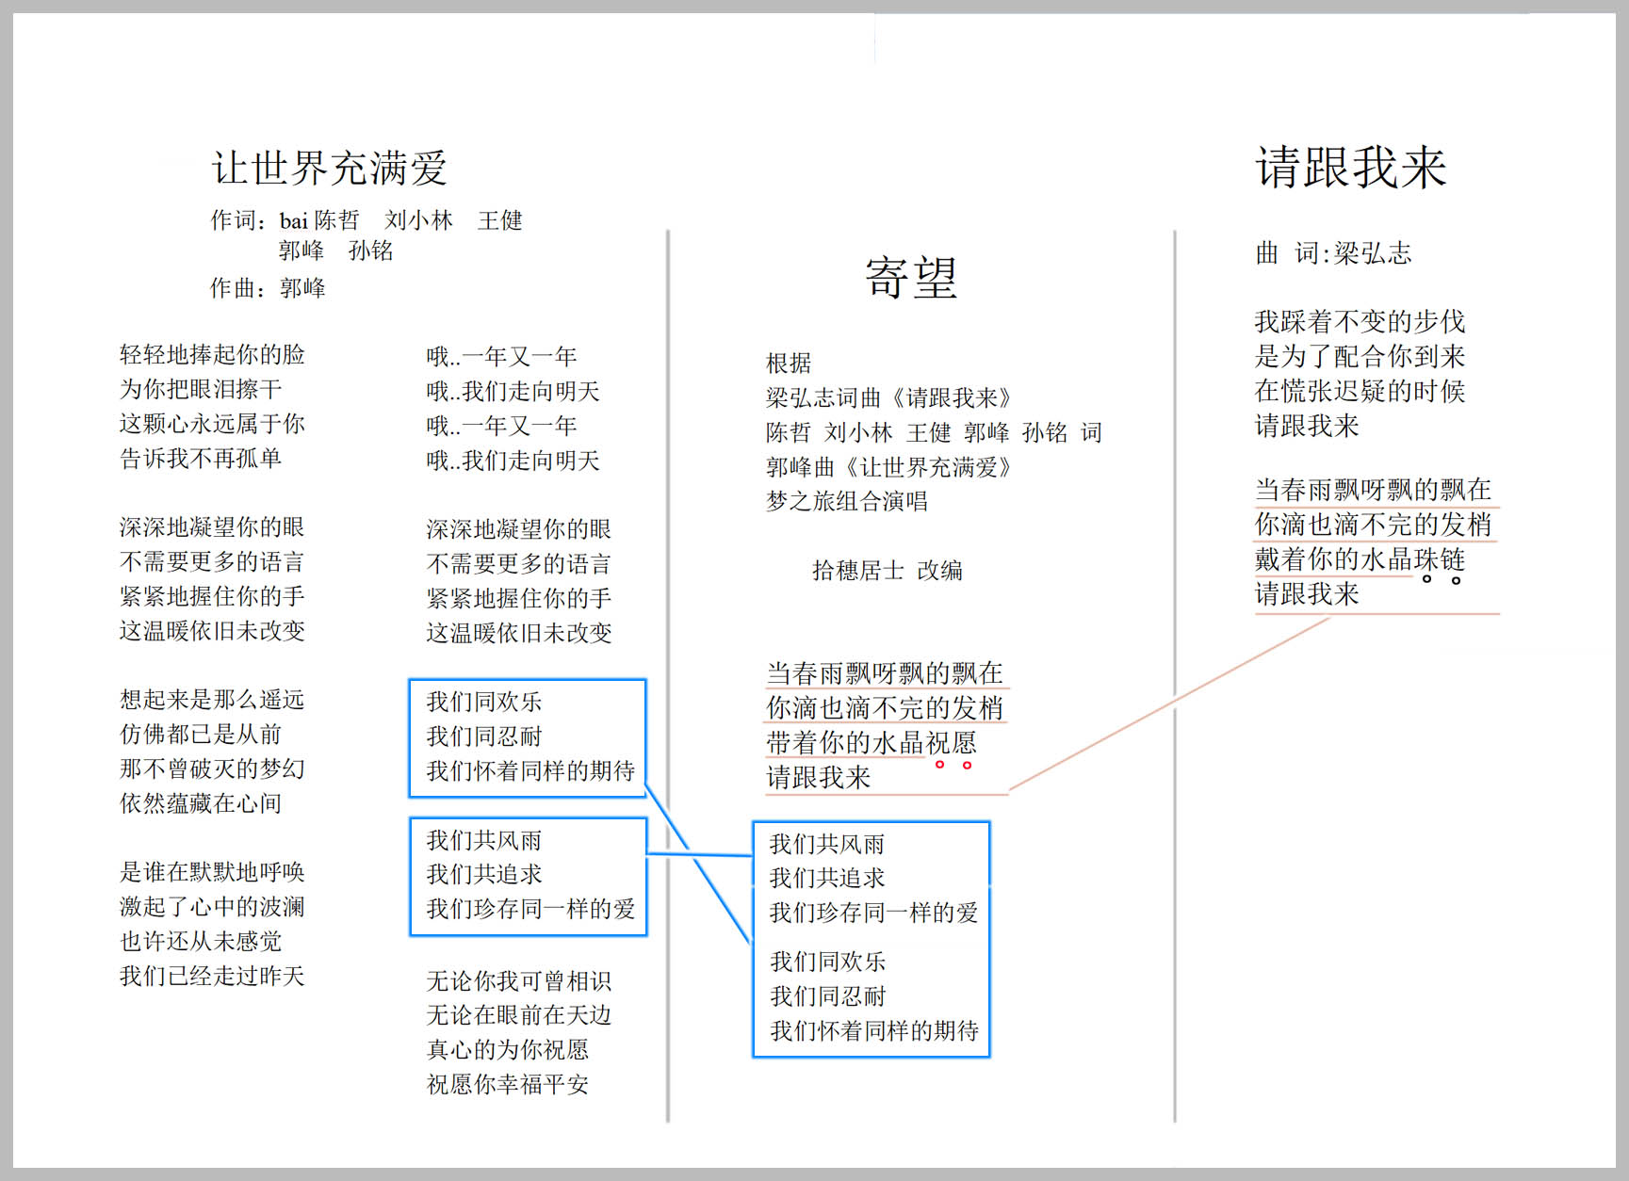Click the center title 寄望
Viewport: 1629px width, 1181px height.
[911, 278]
